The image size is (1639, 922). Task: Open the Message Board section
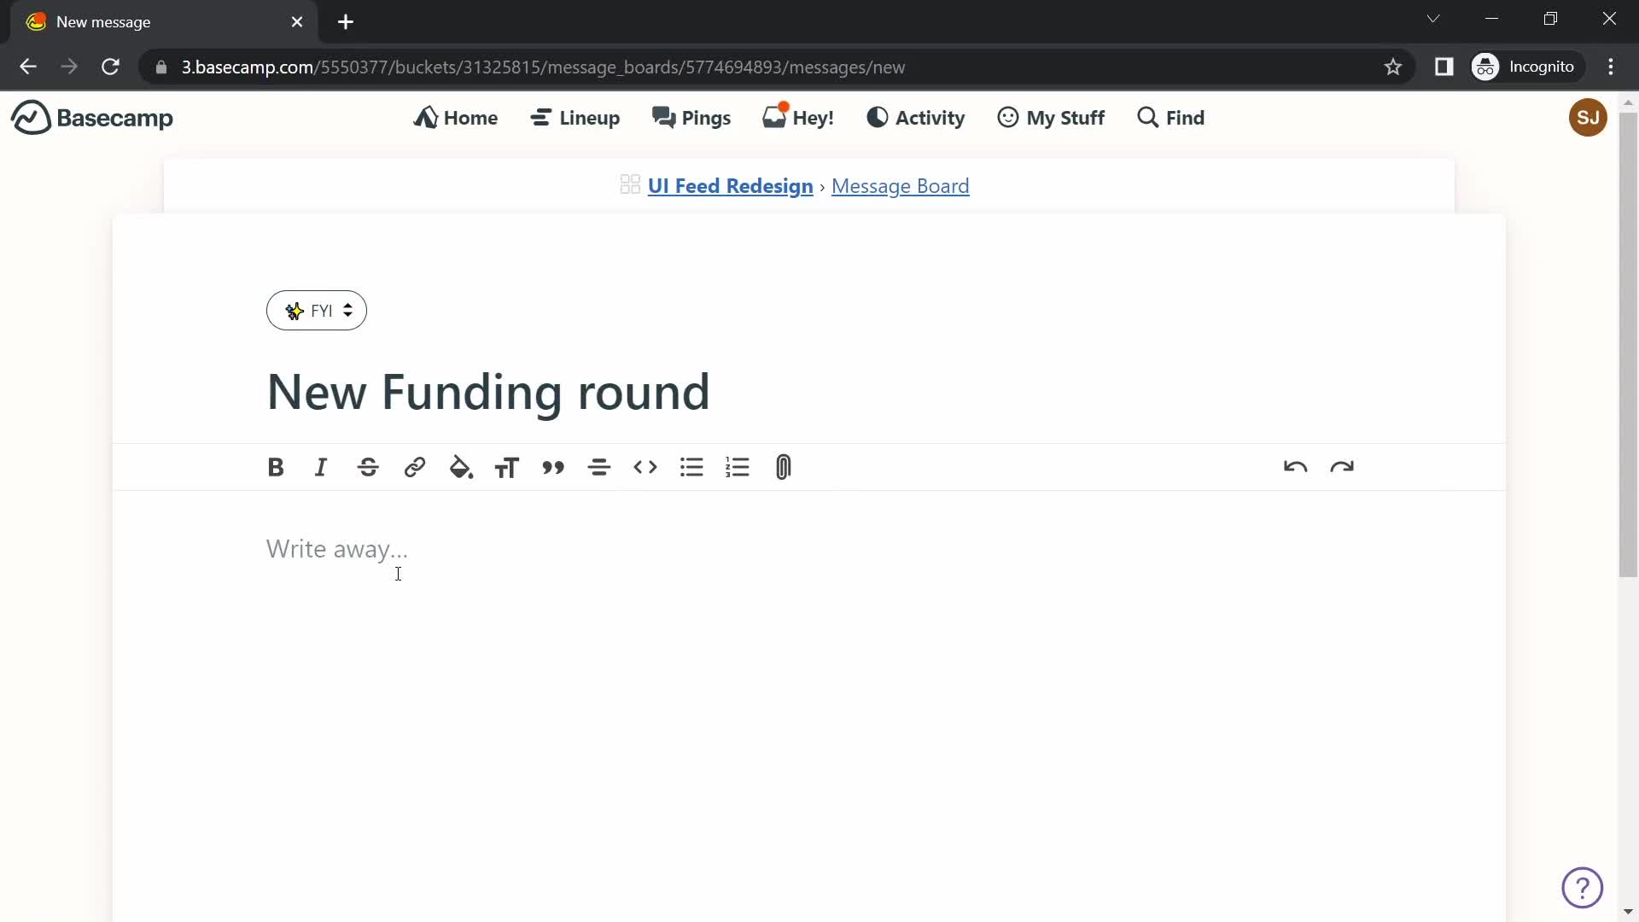[900, 184]
